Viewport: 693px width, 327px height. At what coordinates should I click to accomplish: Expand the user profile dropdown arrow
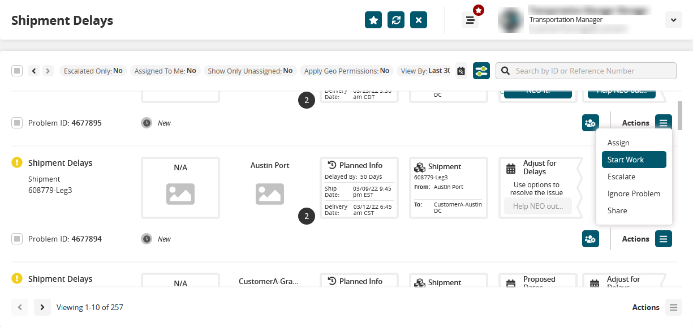pyautogui.click(x=673, y=20)
